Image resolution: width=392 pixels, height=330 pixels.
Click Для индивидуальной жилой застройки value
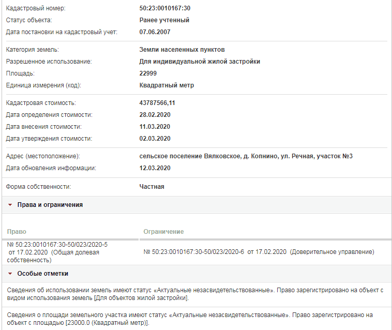coord(200,62)
